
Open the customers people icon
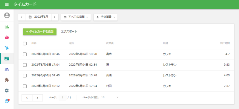(x=7, y=69)
